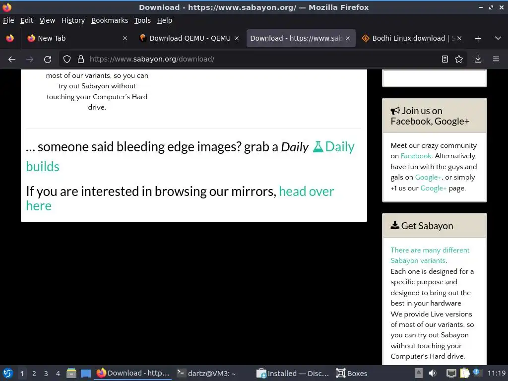Click the 11:19 clock
The height and width of the screenshot is (381, 508).
click(x=496, y=373)
